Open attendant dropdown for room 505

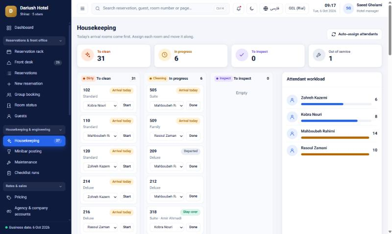pyautogui.click(x=167, y=106)
